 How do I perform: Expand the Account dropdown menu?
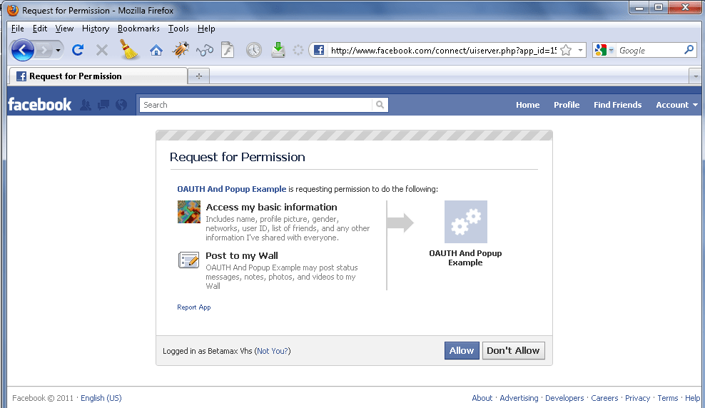click(x=676, y=105)
